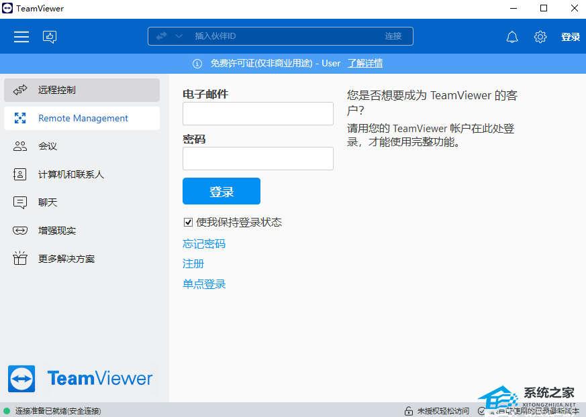Click the remote control arrows icon
Screen dimensions: 586x417
coord(20,90)
